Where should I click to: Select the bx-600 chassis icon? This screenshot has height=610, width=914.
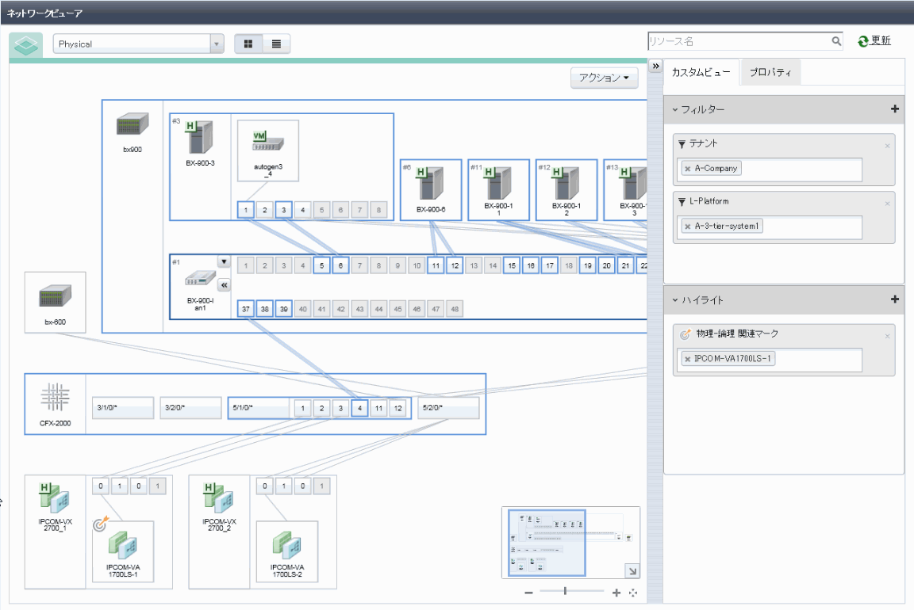(56, 296)
